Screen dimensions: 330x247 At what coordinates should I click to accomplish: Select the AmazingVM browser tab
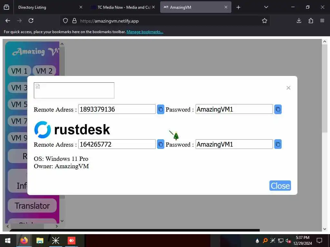tap(196, 7)
